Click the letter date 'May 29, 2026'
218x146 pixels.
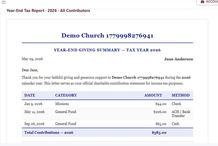(x=32, y=59)
